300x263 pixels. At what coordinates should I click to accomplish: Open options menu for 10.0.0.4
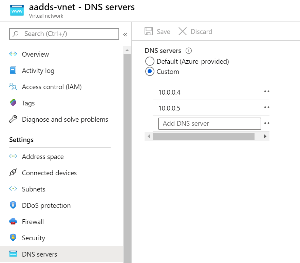[266, 92]
